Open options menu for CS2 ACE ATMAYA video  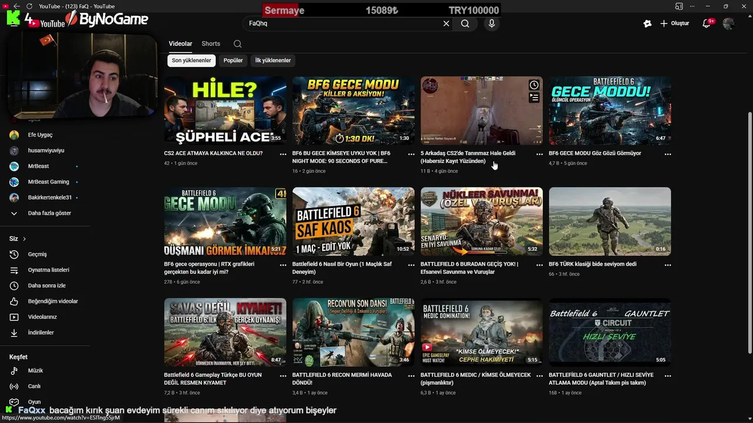tap(283, 154)
